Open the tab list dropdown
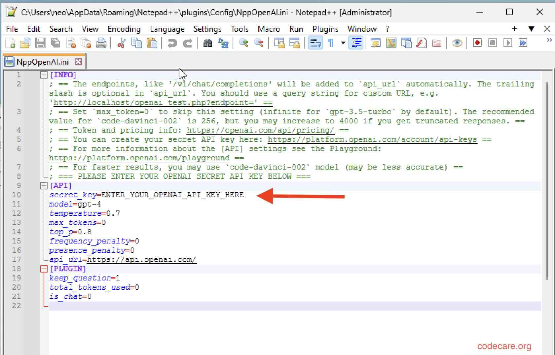This screenshot has height=355, width=555. [532, 29]
